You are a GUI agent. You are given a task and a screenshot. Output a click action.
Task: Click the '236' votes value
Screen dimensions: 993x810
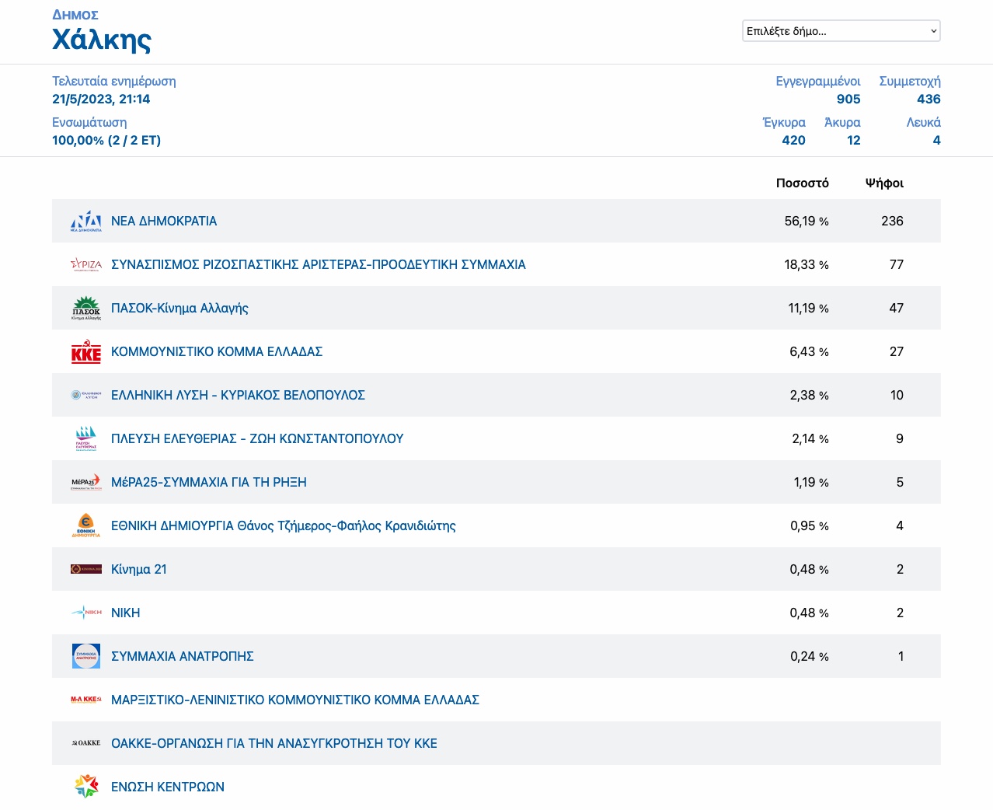(x=892, y=221)
